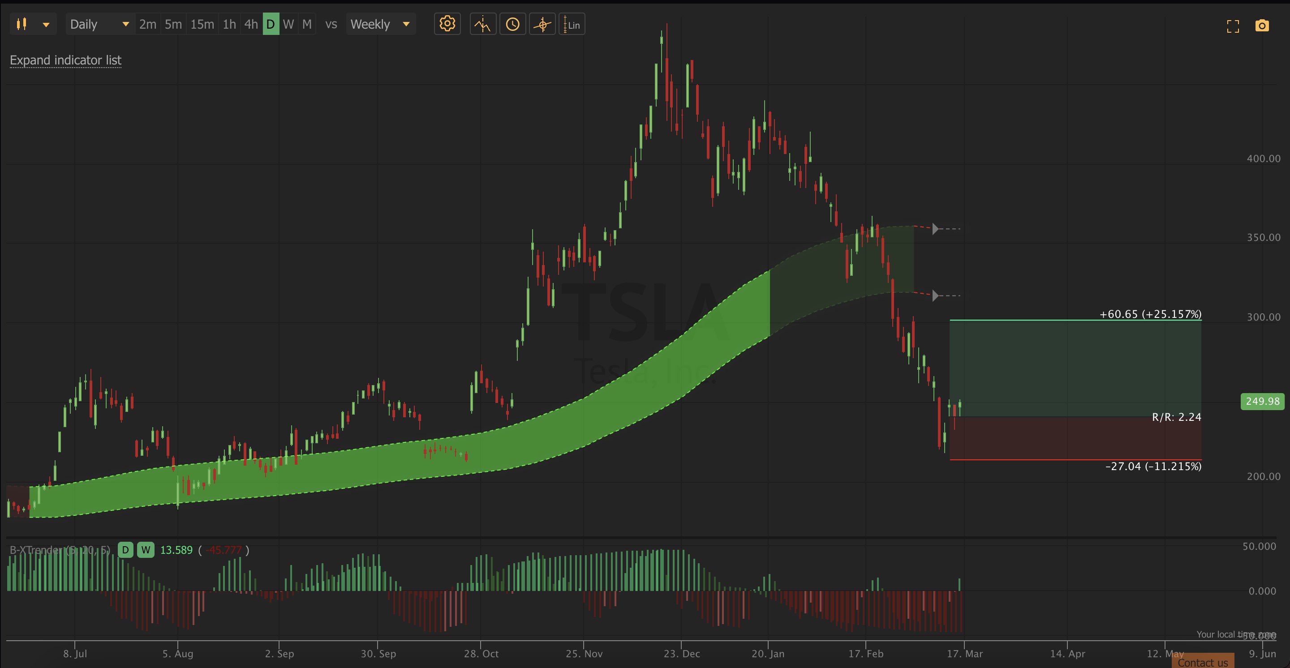
Task: Enter fullscreen chart mode
Action: (1233, 26)
